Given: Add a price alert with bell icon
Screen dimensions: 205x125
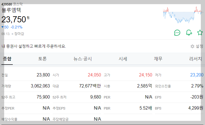Looking at the screenshot, I should click(x=189, y=33).
